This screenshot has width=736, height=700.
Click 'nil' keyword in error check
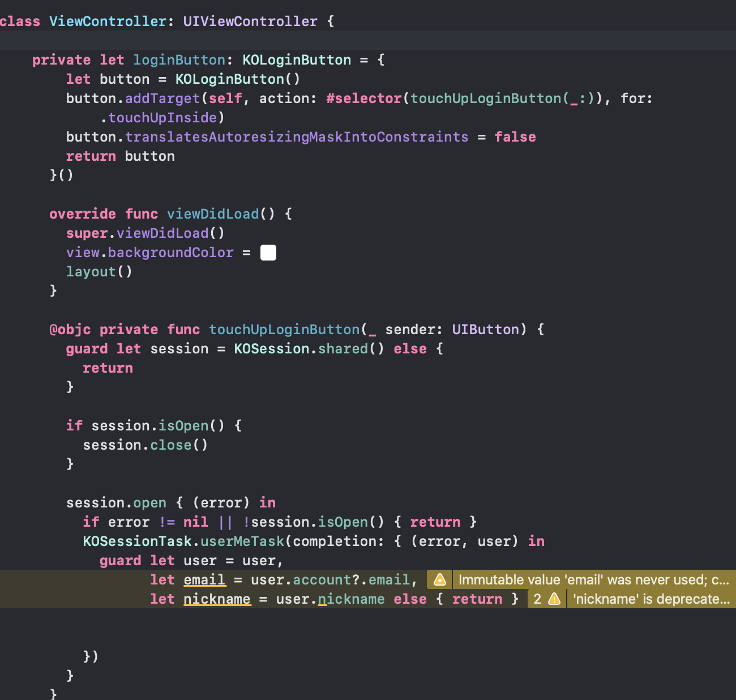(x=196, y=522)
